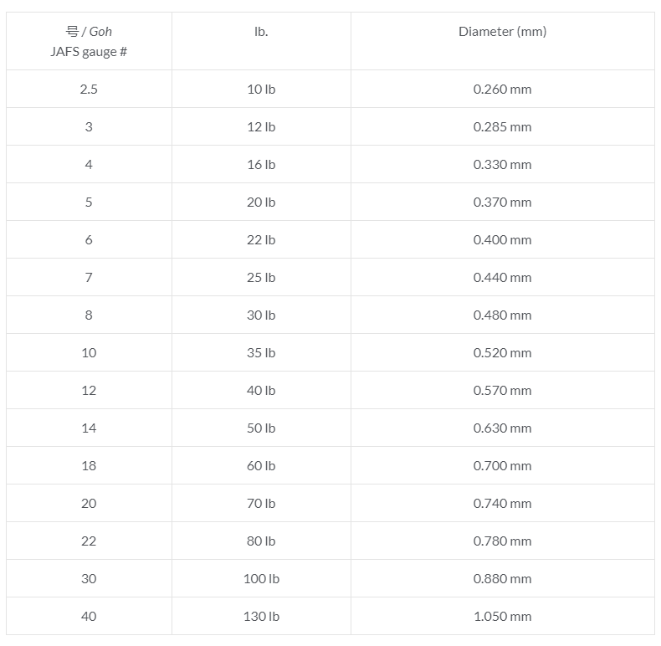Click the 0.260 mm diameter cell
The height and width of the screenshot is (646, 661).
(502, 90)
